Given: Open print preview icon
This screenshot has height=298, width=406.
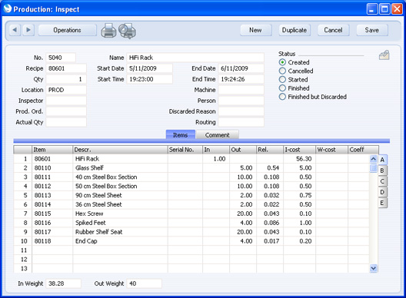Looking at the screenshot, I should coord(127,31).
